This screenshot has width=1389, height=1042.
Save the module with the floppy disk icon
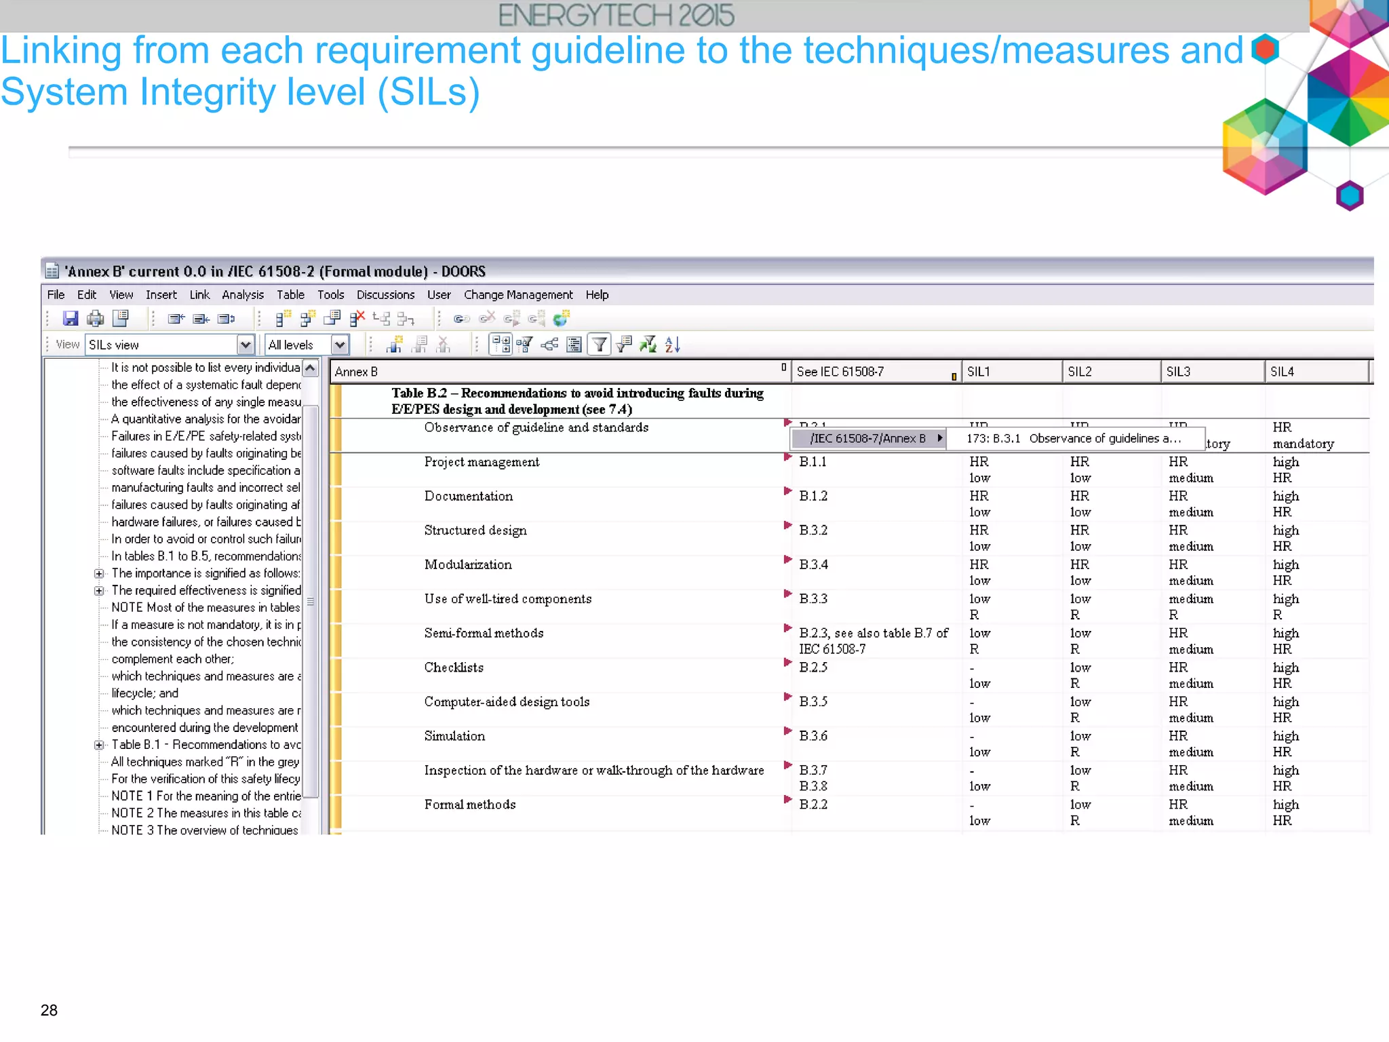point(71,318)
